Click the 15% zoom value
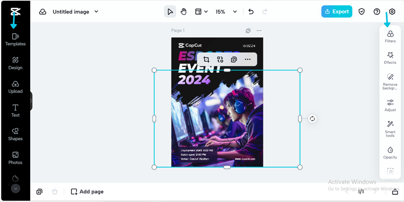The height and width of the screenshot is (202, 404). pyautogui.click(x=220, y=12)
